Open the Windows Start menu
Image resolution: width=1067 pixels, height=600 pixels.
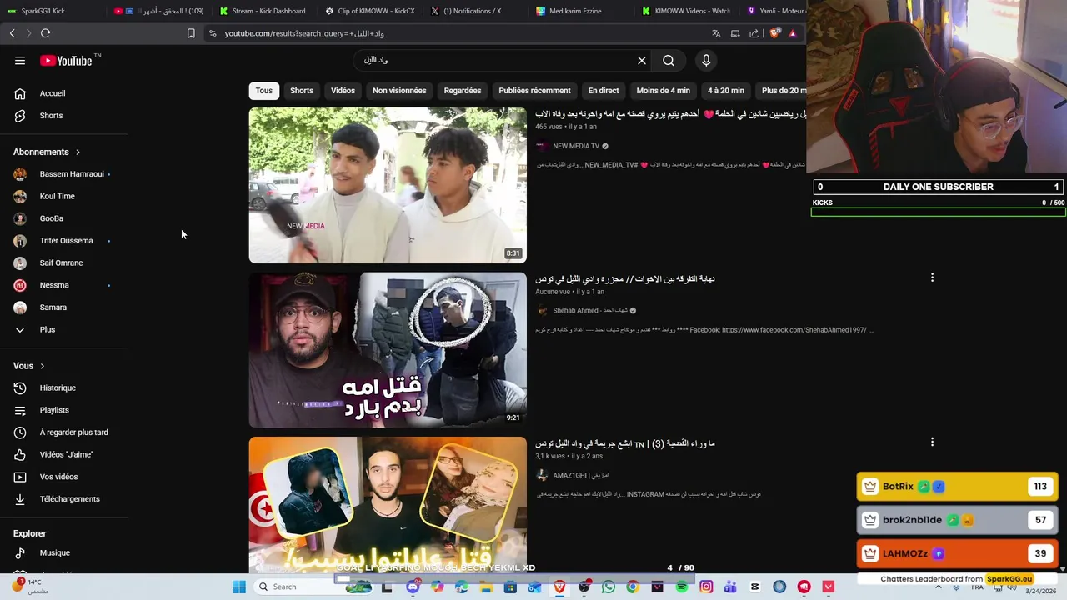[x=239, y=587]
